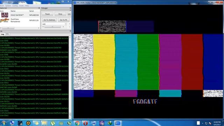Open the Config menu
This screenshot has width=224, height=126.
pos(15,6)
